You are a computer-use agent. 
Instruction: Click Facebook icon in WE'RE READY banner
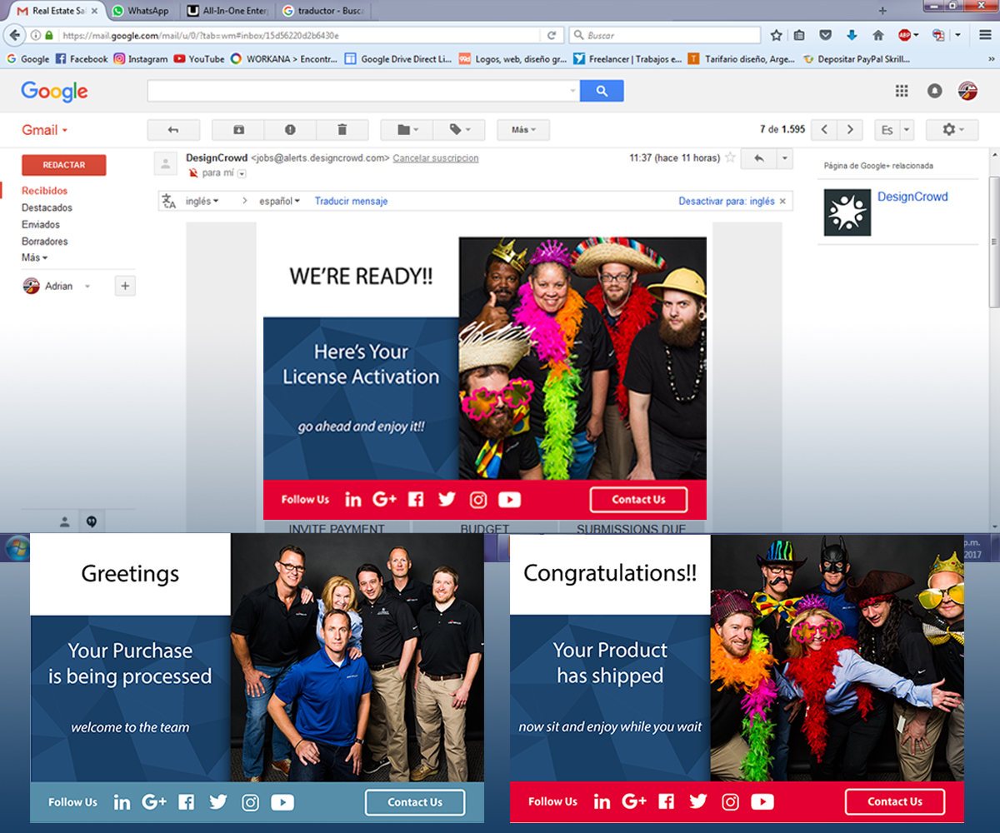pos(416,500)
